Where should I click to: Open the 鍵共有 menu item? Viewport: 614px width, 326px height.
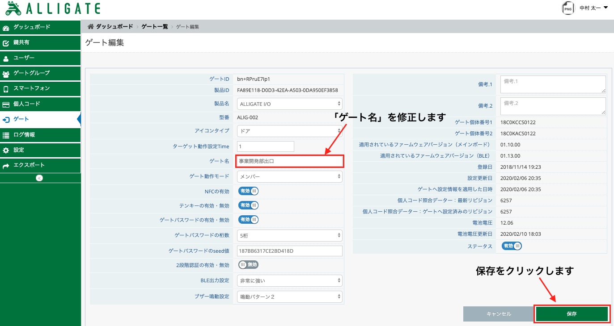[40, 42]
